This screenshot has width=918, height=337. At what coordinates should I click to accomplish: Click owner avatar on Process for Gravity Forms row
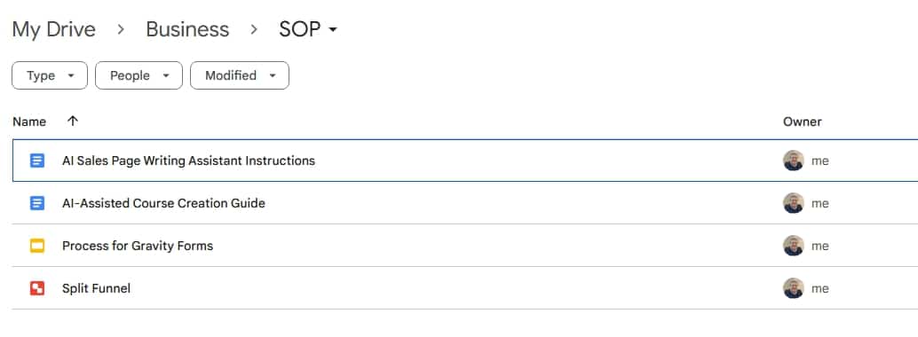pos(794,246)
